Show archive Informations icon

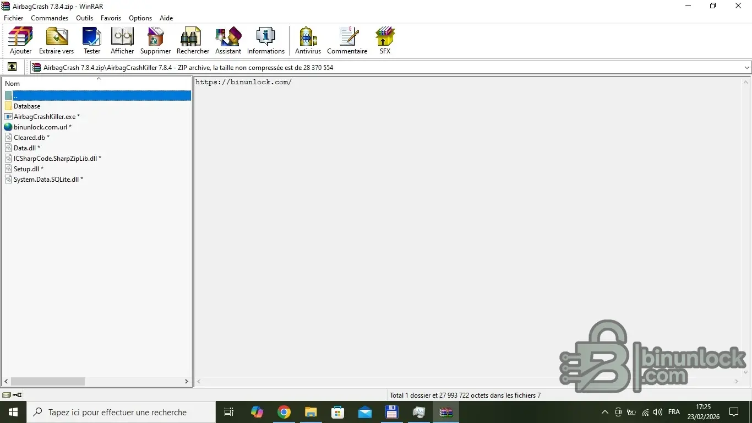pos(265,41)
